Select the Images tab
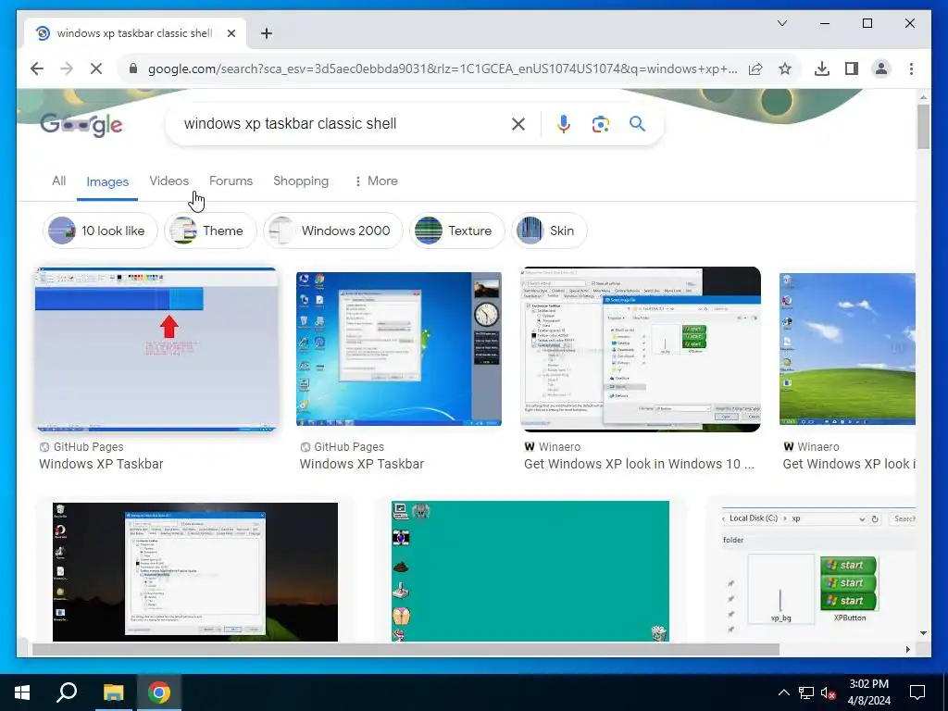This screenshot has height=711, width=948. point(107,181)
